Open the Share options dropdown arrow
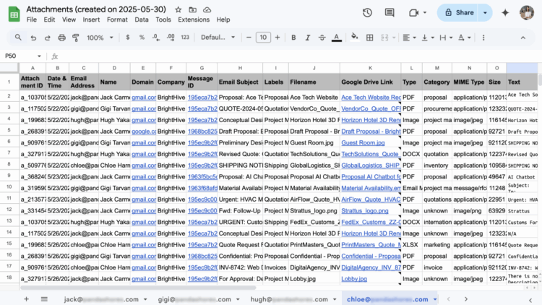 (485, 13)
